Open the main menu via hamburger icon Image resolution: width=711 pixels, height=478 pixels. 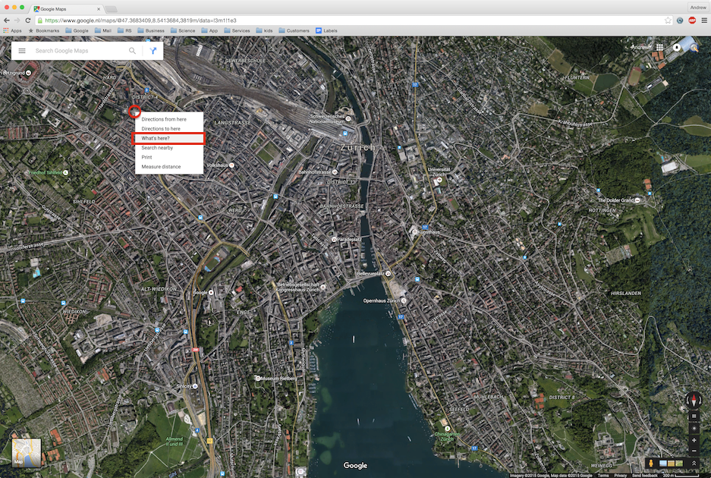[21, 50]
